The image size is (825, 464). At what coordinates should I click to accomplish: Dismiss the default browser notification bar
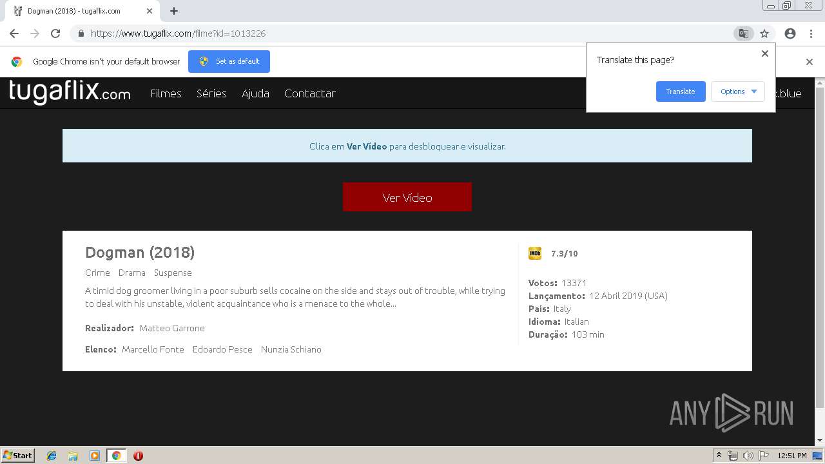(x=810, y=62)
